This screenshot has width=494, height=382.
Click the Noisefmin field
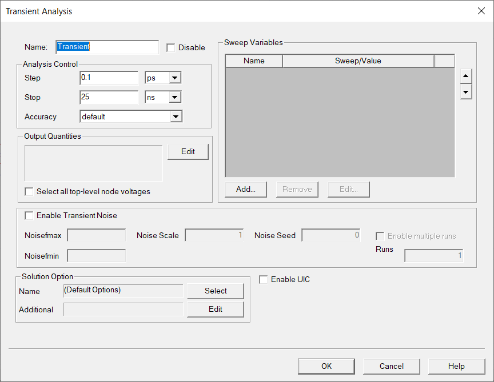click(x=97, y=256)
